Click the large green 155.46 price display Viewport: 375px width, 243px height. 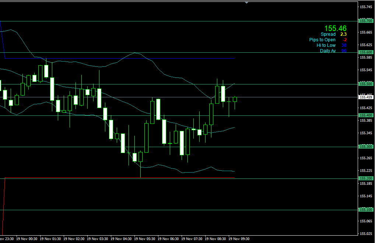(x=335, y=28)
